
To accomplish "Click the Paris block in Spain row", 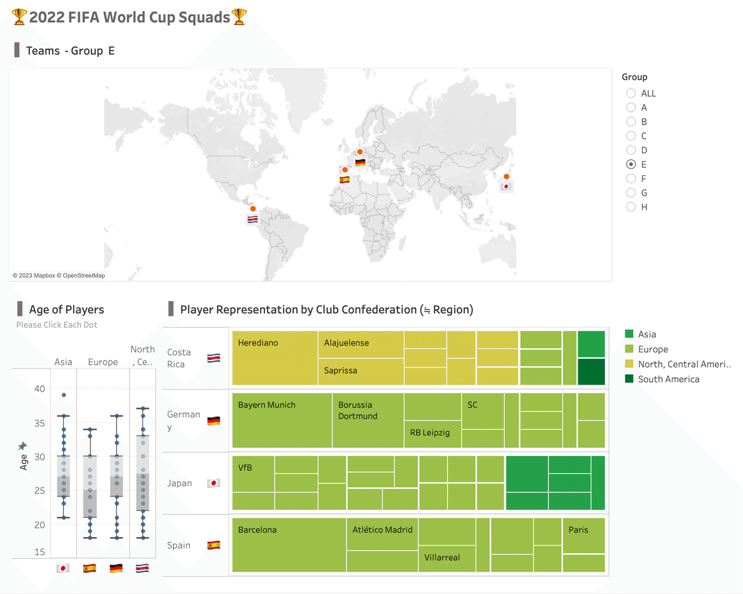I will (x=584, y=536).
